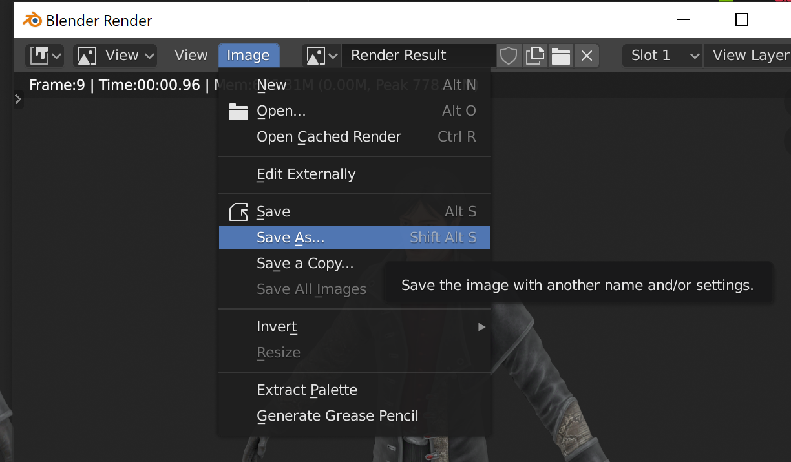Select Extract Palette
791x462 pixels.
click(354, 390)
